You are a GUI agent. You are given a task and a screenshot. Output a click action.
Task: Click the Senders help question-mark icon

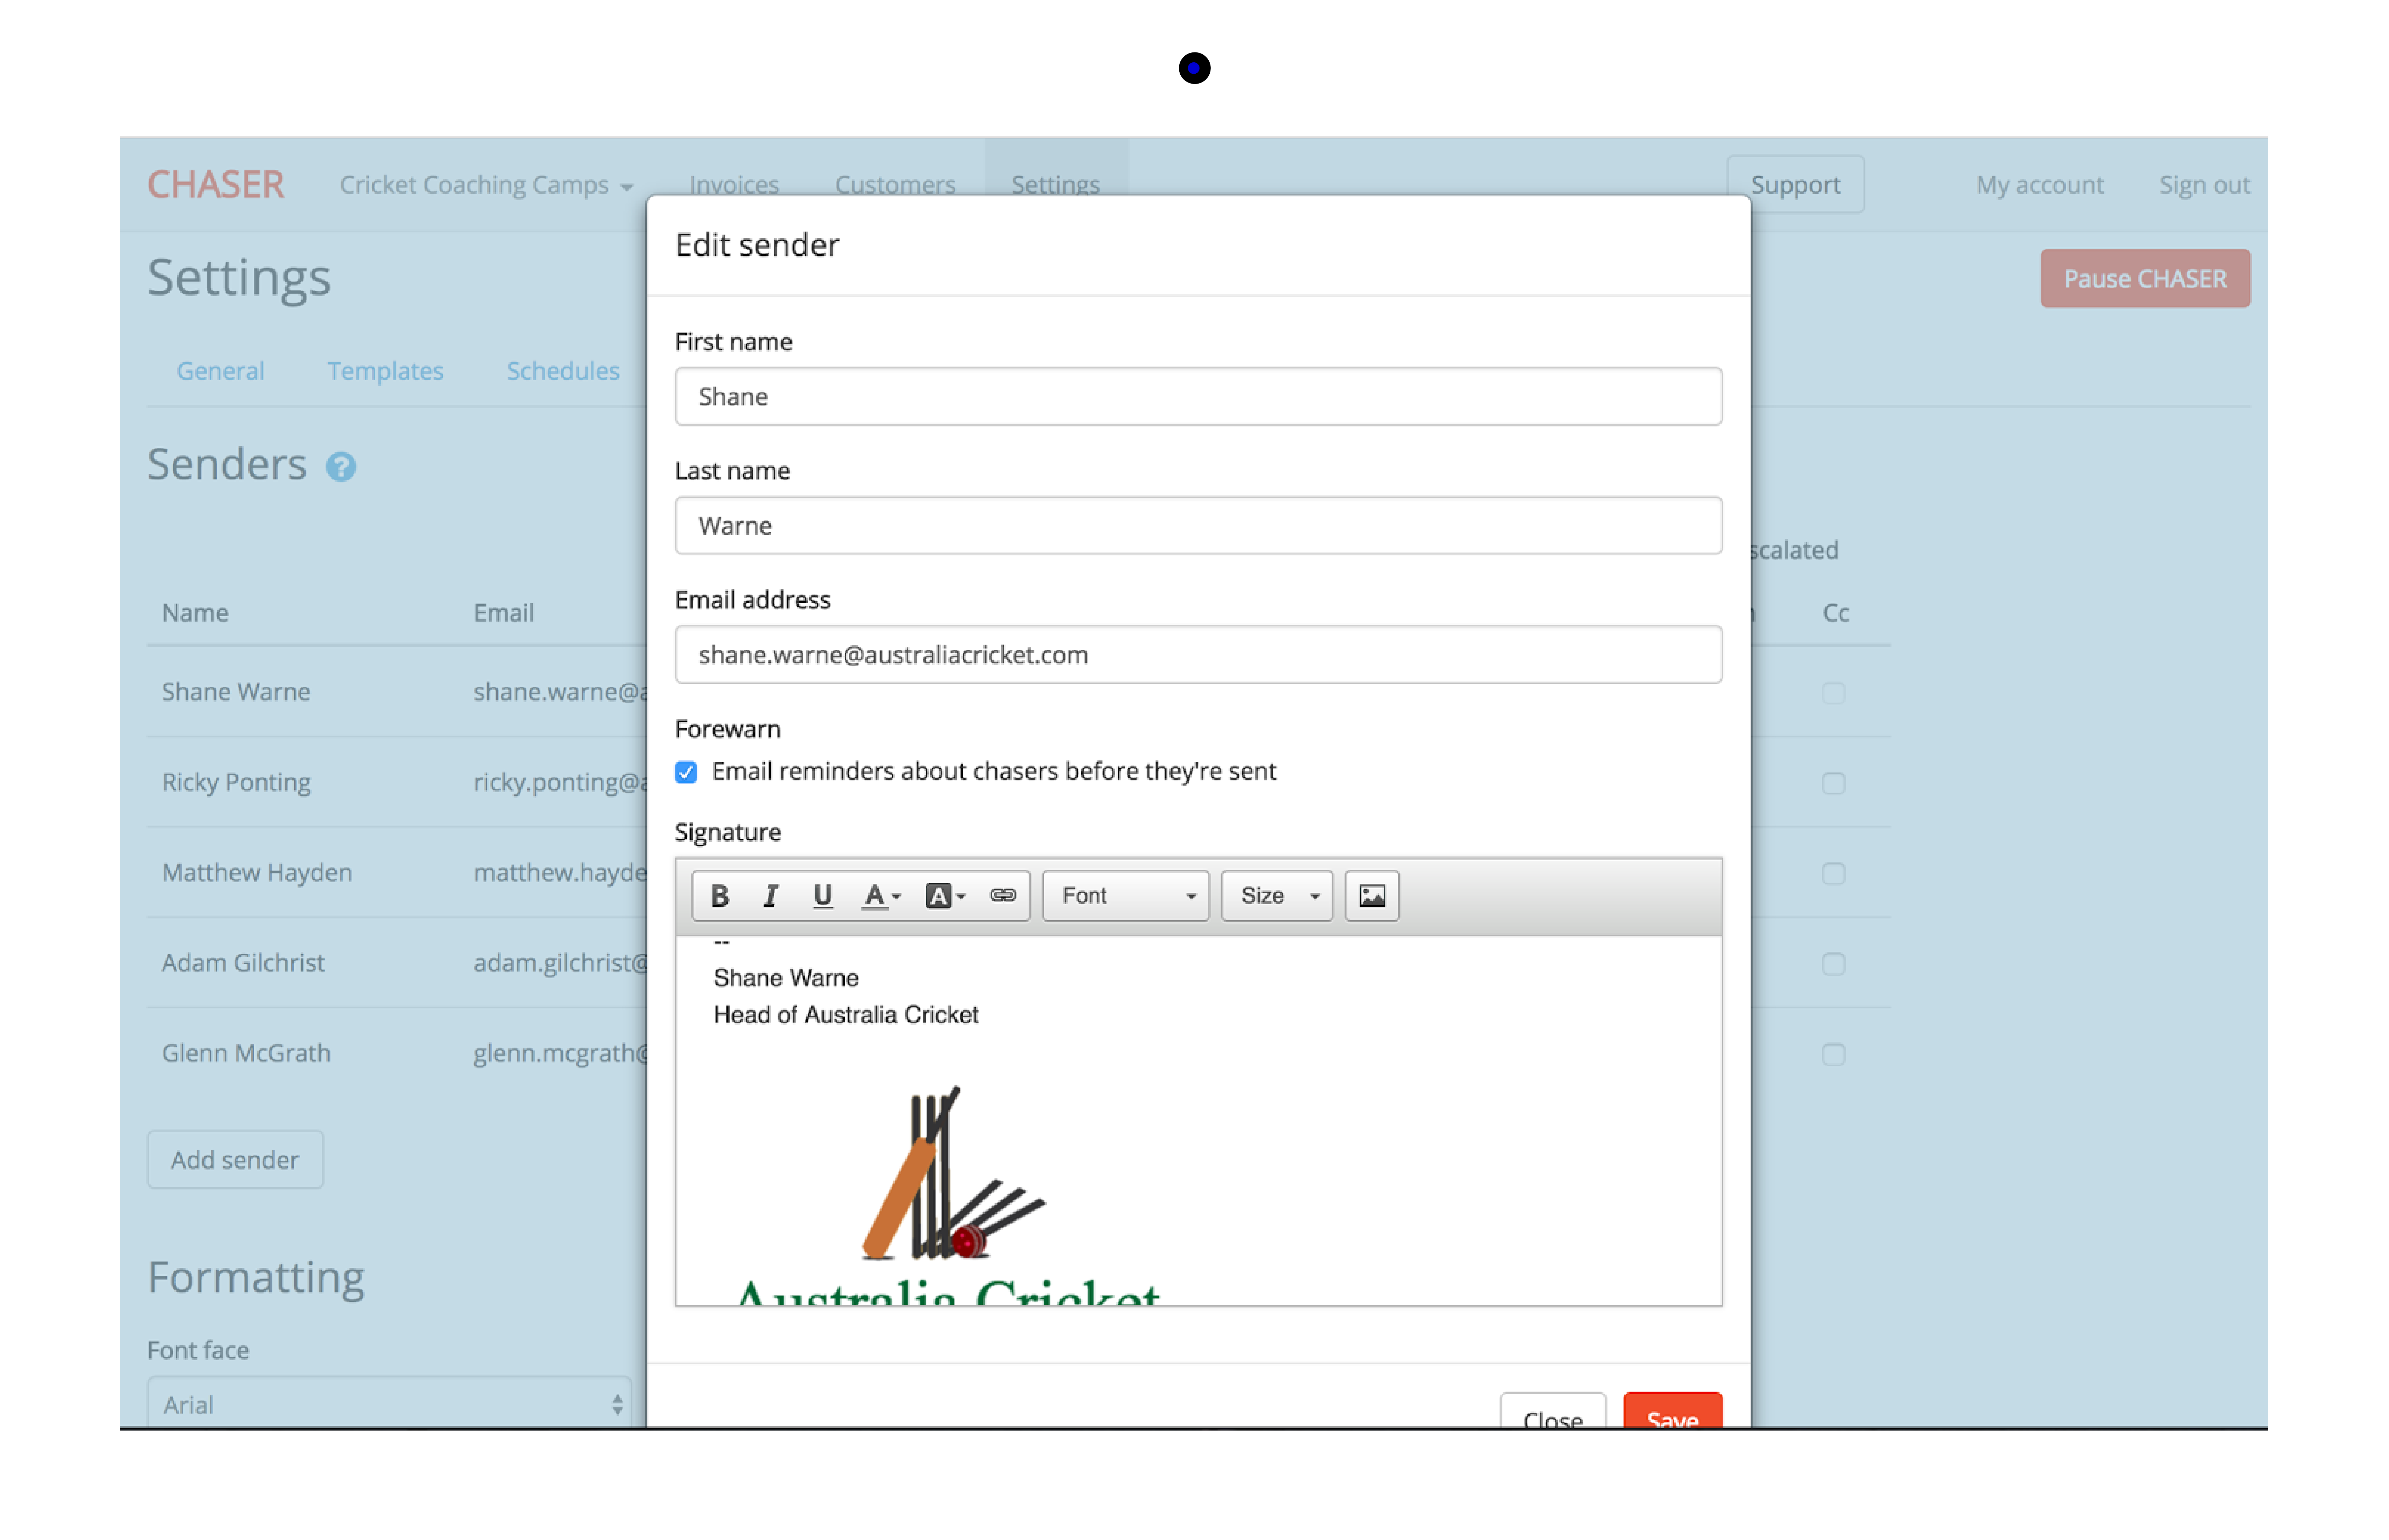(x=341, y=467)
